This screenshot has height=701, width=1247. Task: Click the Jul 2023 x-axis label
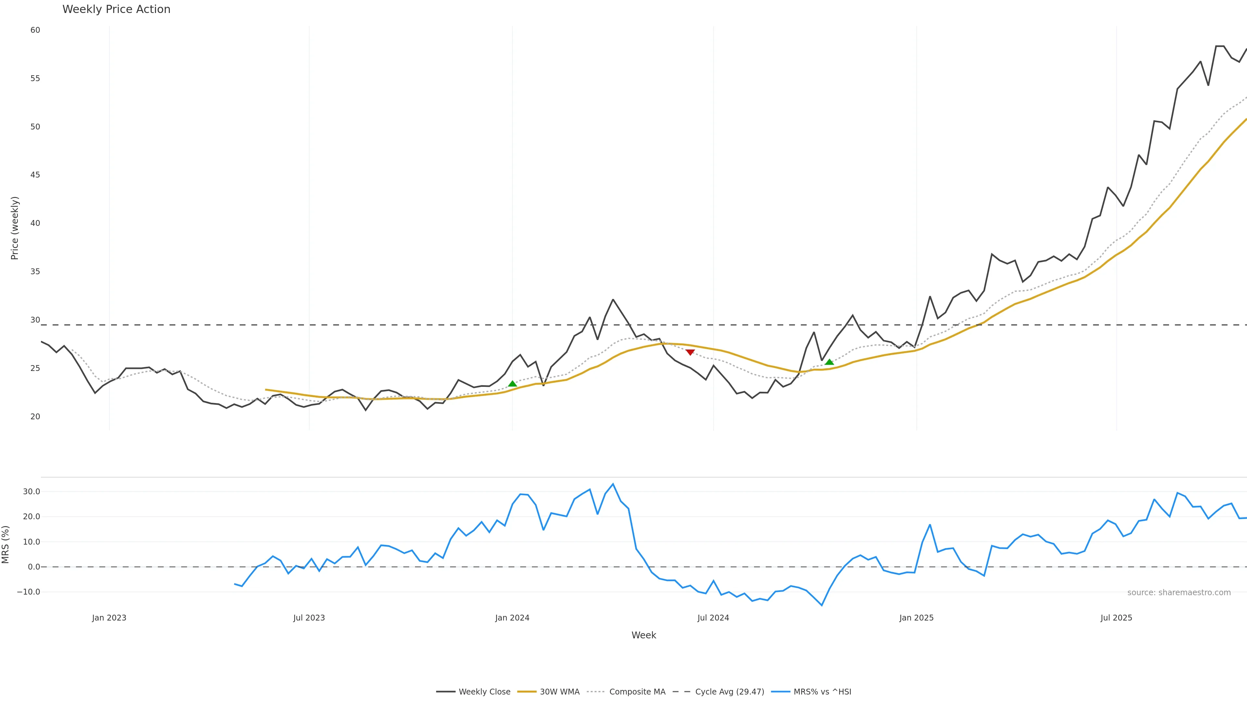309,618
